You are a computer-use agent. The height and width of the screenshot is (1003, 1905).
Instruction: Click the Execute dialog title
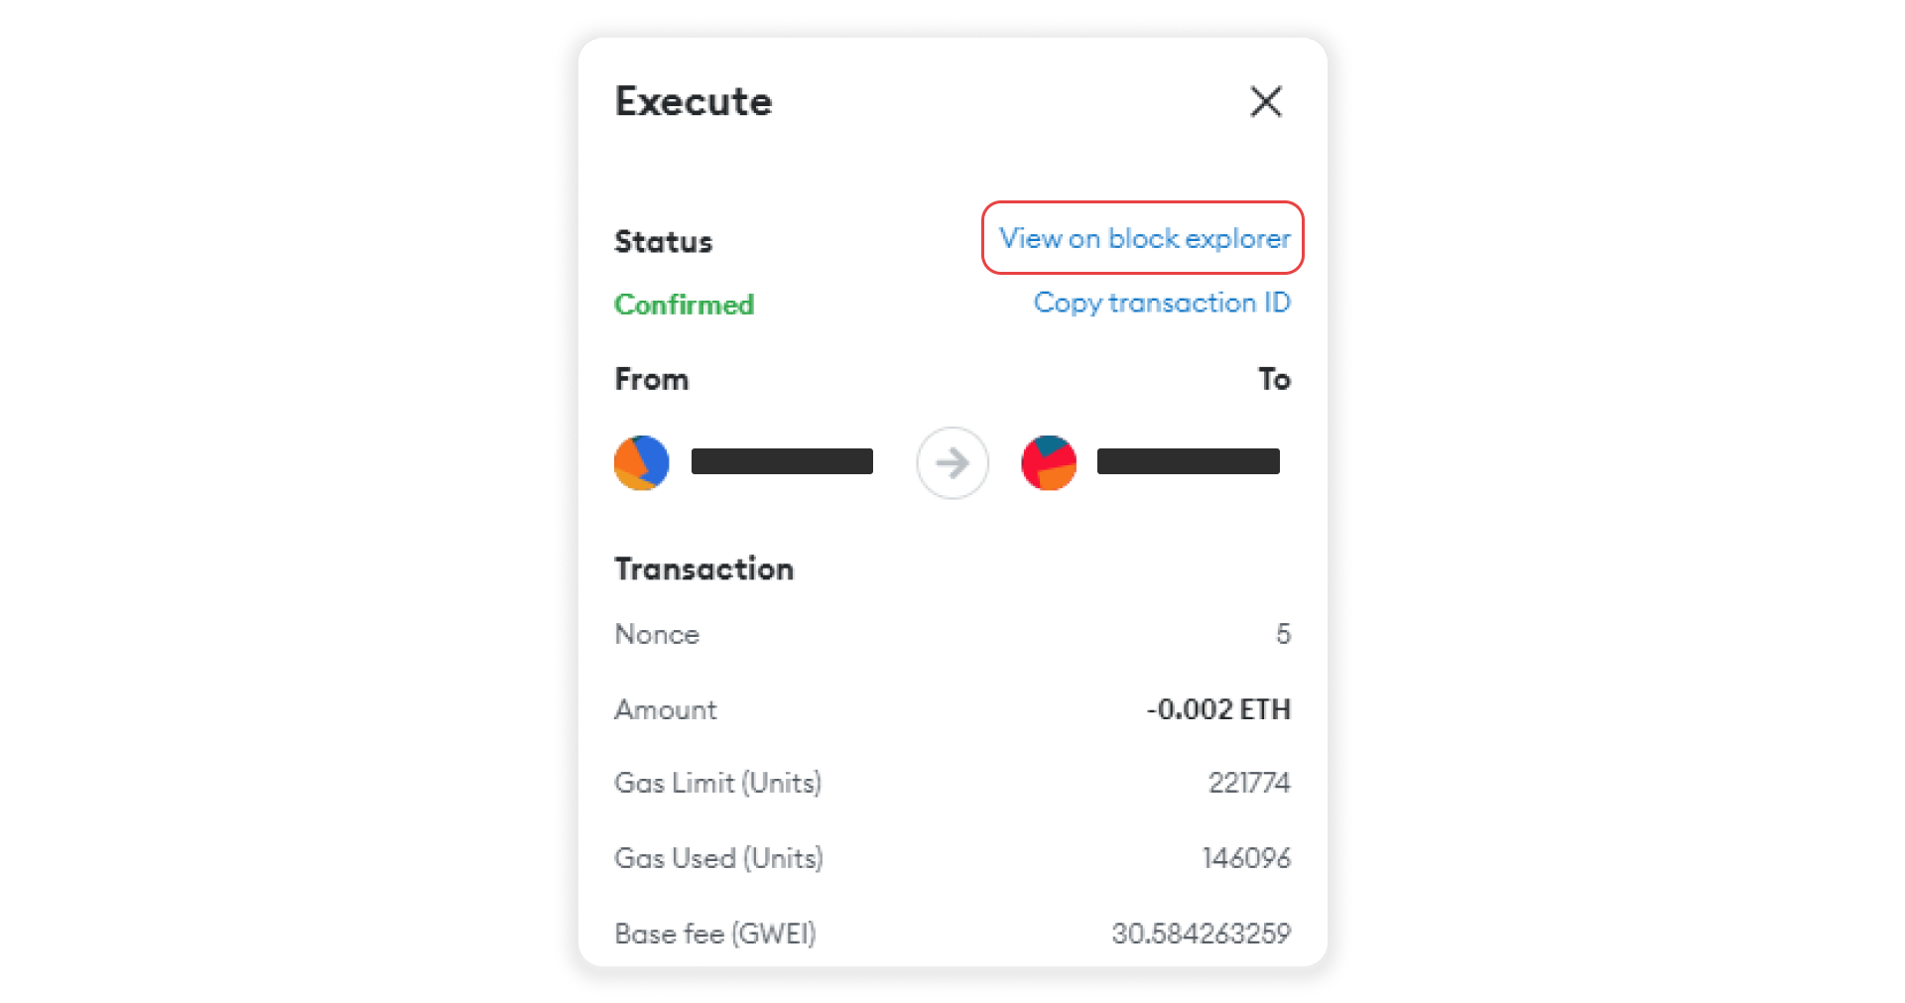[x=693, y=101]
